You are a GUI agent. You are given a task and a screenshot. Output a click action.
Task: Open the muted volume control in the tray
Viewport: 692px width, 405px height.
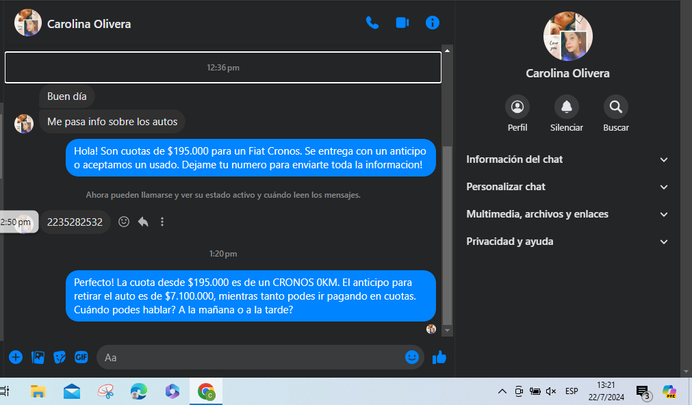click(x=551, y=391)
